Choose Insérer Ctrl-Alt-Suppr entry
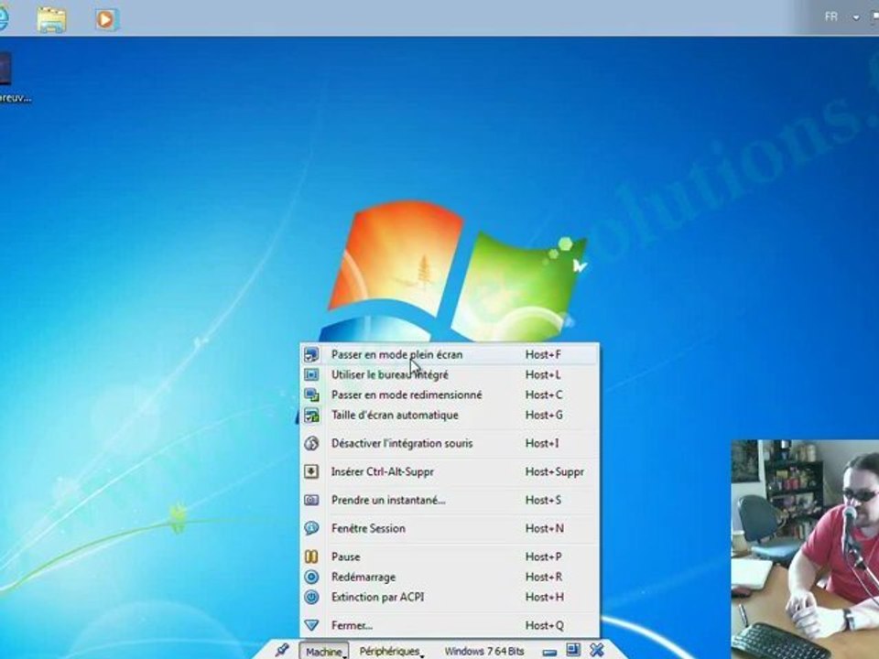The image size is (879, 659). [450, 472]
